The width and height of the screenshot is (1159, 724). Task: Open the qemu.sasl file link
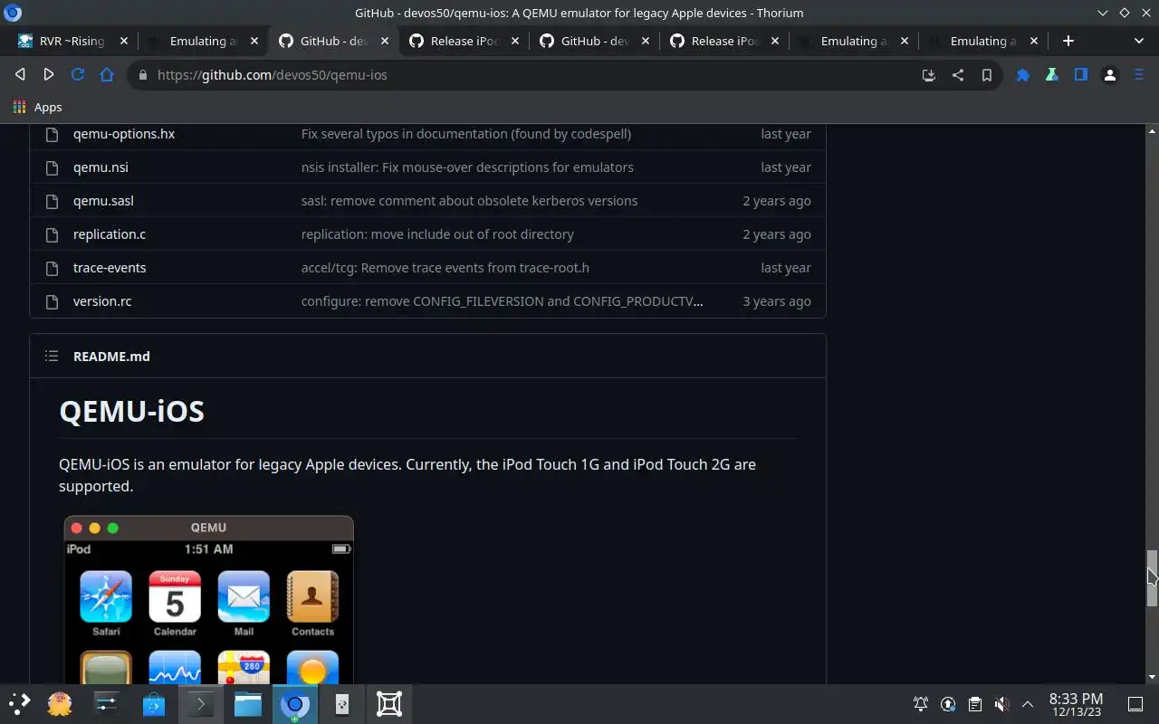[x=103, y=201]
